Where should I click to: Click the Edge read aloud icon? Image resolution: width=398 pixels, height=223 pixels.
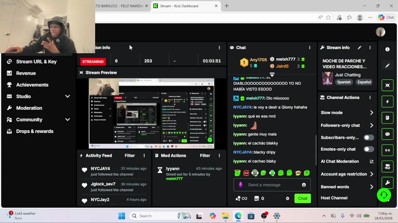tap(320, 18)
